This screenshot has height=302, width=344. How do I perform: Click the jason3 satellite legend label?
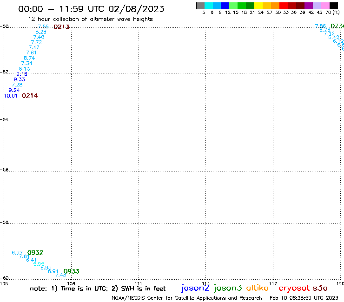228,288
